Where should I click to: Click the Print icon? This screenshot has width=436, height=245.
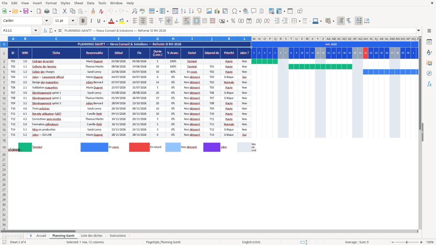click(x=47, y=11)
